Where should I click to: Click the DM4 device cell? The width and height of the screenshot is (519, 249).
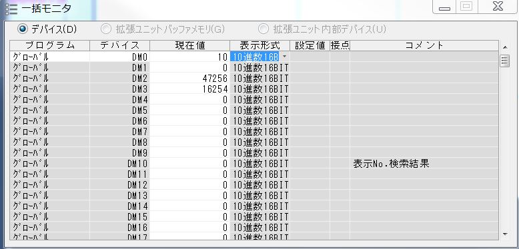point(120,99)
